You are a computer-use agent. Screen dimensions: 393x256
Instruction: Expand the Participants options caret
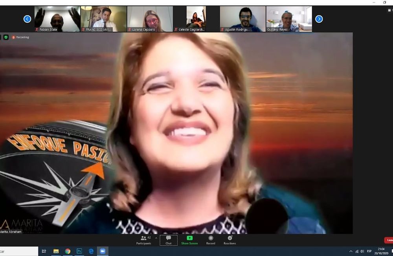(156, 238)
